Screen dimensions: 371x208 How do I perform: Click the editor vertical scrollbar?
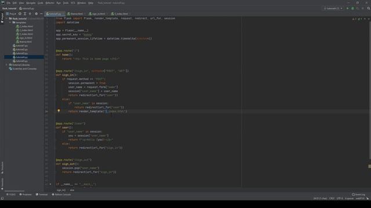click(x=369, y=90)
